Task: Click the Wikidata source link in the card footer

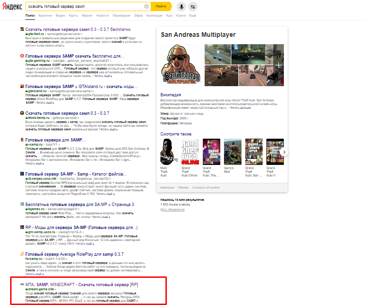Action: pos(183,188)
